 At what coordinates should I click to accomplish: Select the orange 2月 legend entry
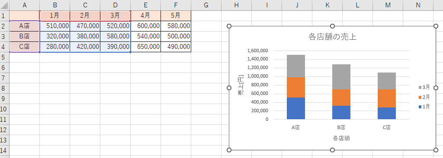424,97
